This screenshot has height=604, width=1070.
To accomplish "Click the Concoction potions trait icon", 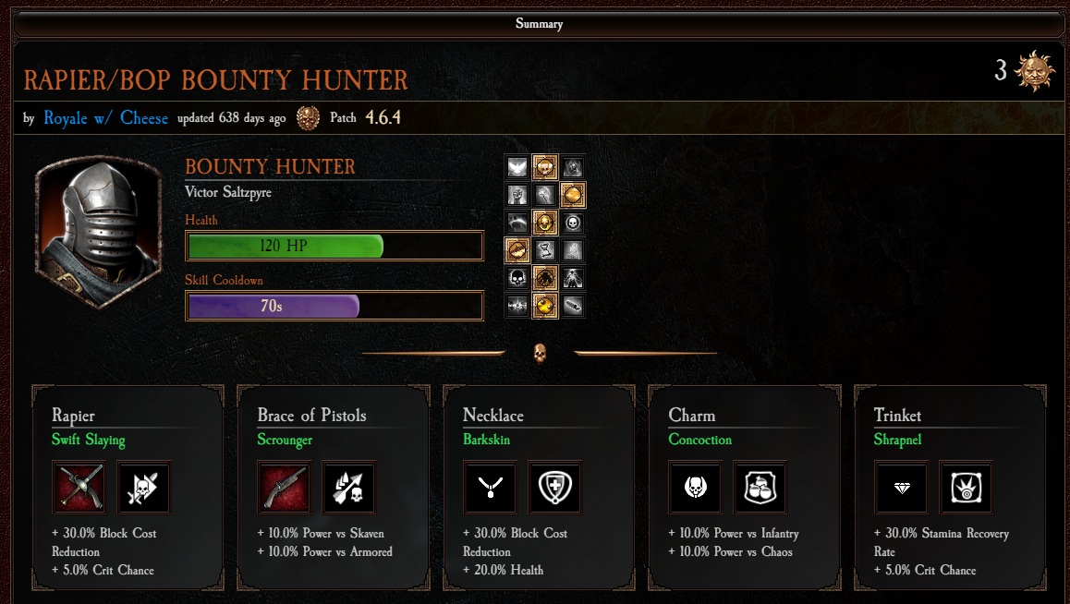I will pos(760,488).
